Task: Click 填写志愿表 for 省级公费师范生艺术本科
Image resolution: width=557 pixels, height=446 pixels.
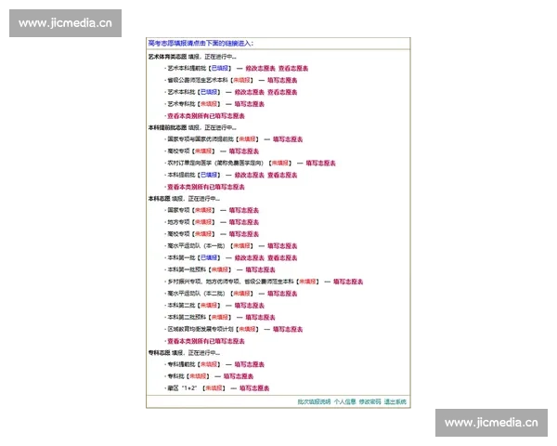Action: click(278, 81)
